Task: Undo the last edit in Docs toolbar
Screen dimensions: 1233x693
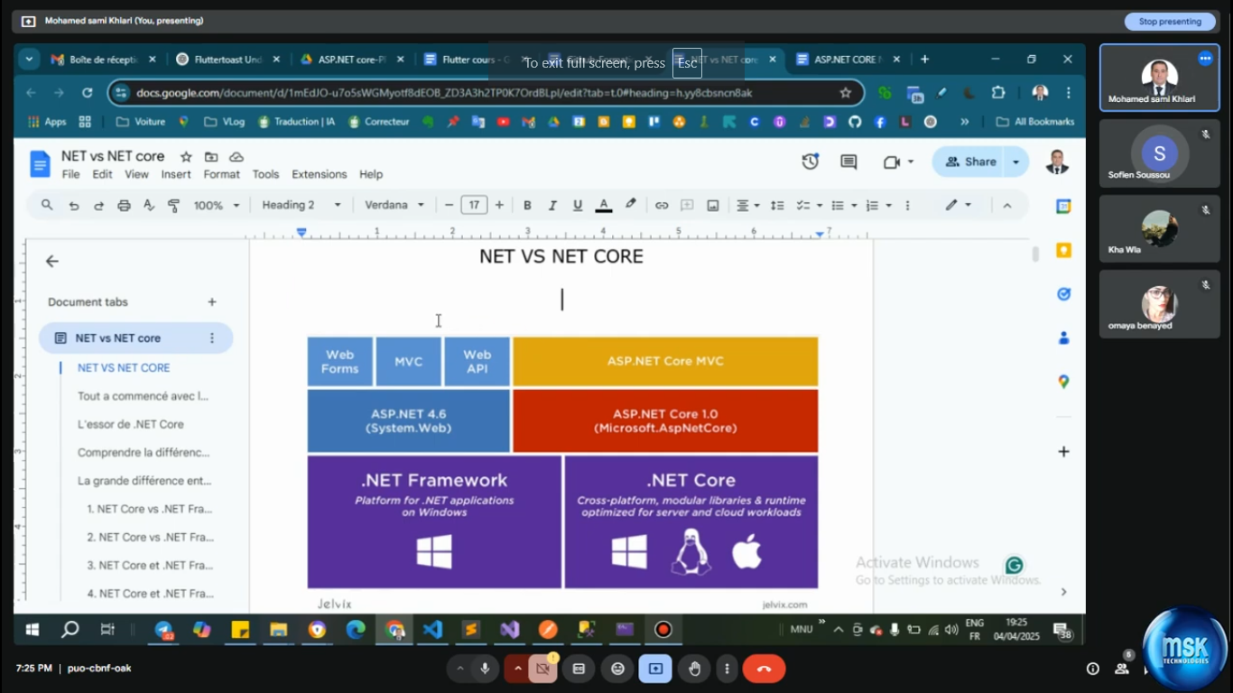Action: [74, 206]
